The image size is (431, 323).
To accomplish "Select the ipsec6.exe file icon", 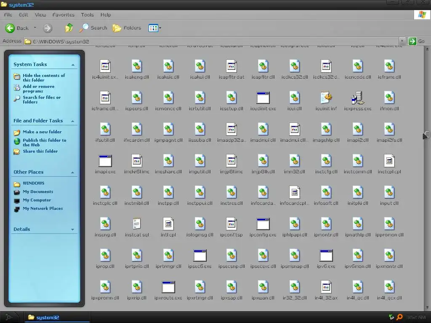I will [x=200, y=255].
